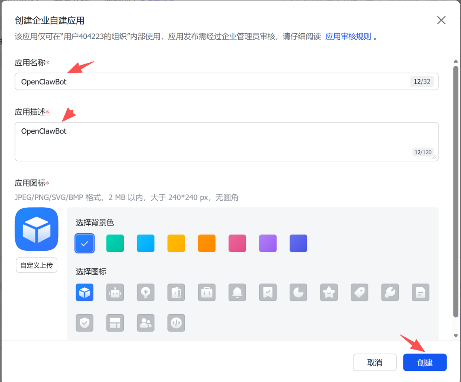
Task: Select the robot app icon
Action: pos(115,292)
